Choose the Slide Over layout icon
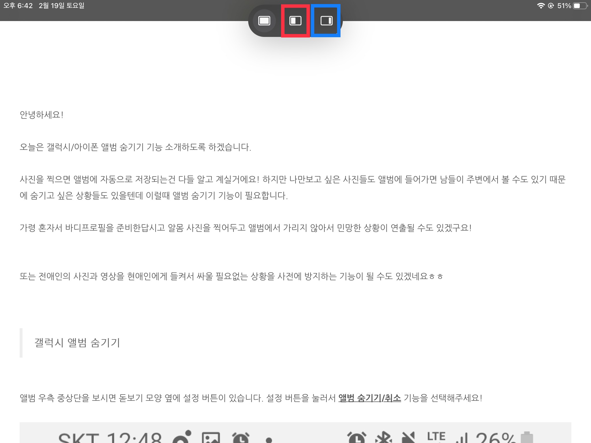The image size is (591, 443). pos(326,21)
